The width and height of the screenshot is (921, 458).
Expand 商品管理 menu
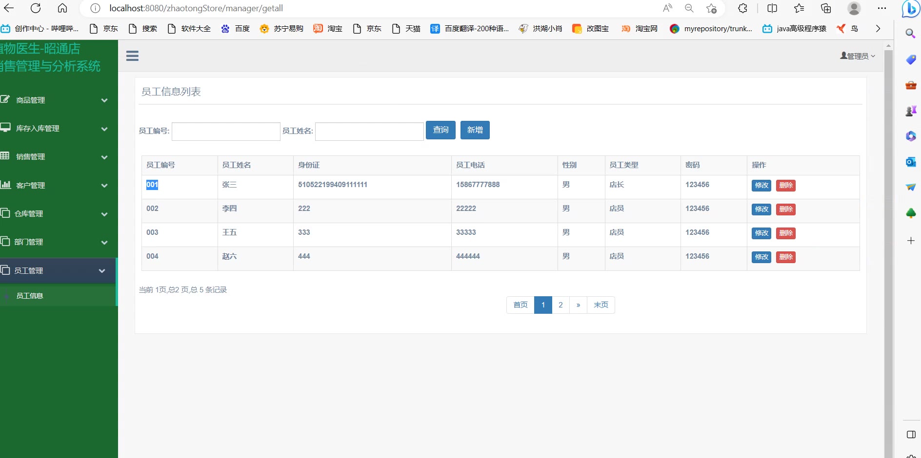tap(59, 100)
